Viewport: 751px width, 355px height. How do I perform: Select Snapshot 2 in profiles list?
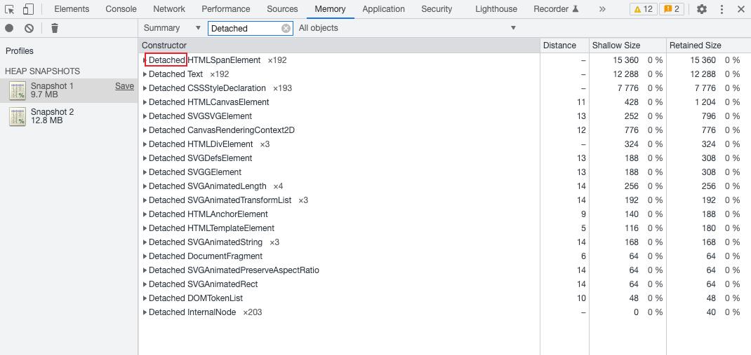point(52,116)
